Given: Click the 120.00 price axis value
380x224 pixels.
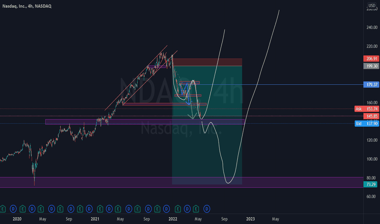Looking at the screenshot, I should (372, 140).
